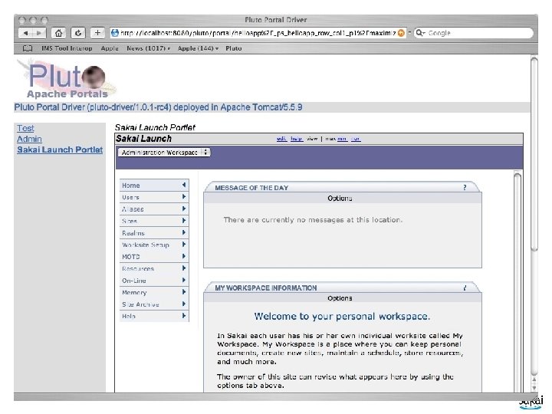
Task: Open Options under My Workspace Information
Action: [340, 298]
